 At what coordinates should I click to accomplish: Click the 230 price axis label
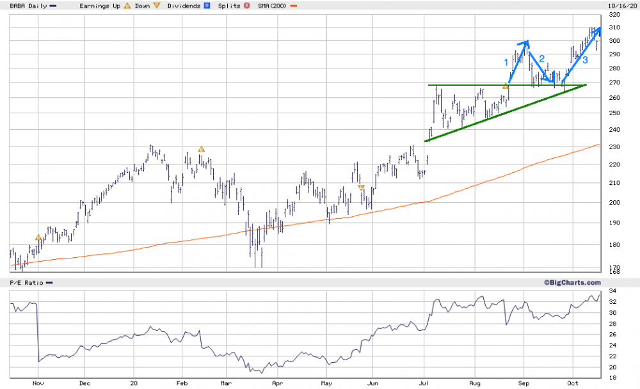click(x=614, y=147)
